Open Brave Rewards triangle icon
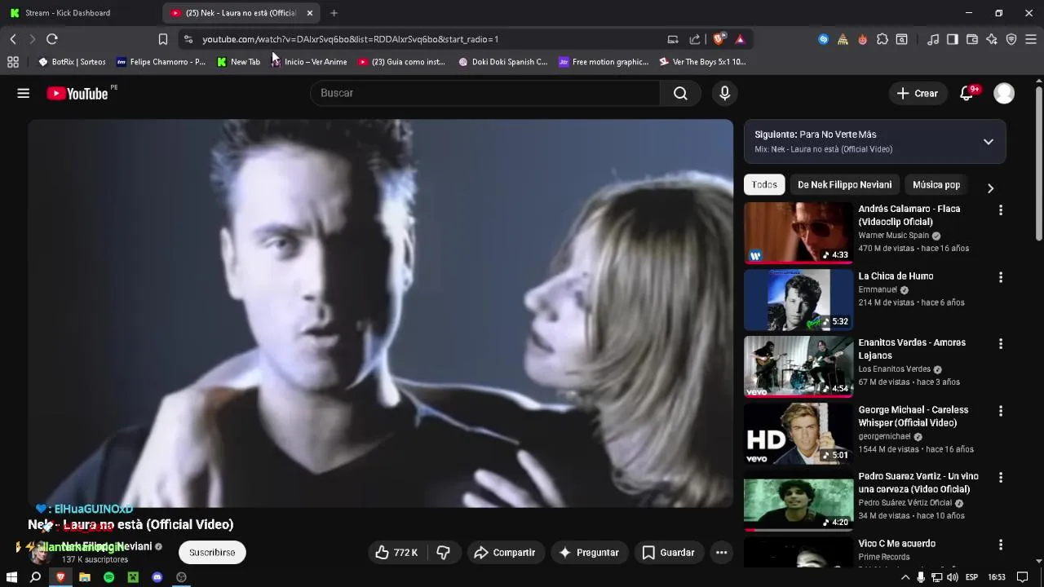The height and width of the screenshot is (587, 1044). click(x=740, y=39)
